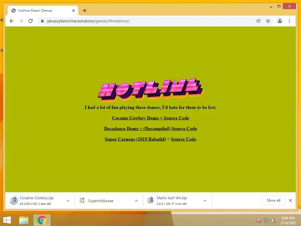Open Super Carnage (2019 Rebuild) link

(x=135, y=139)
